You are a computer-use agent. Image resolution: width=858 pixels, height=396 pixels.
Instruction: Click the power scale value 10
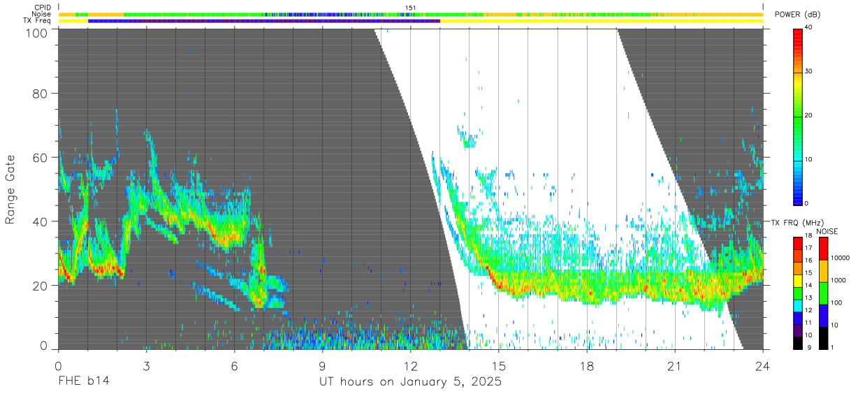[x=809, y=159]
